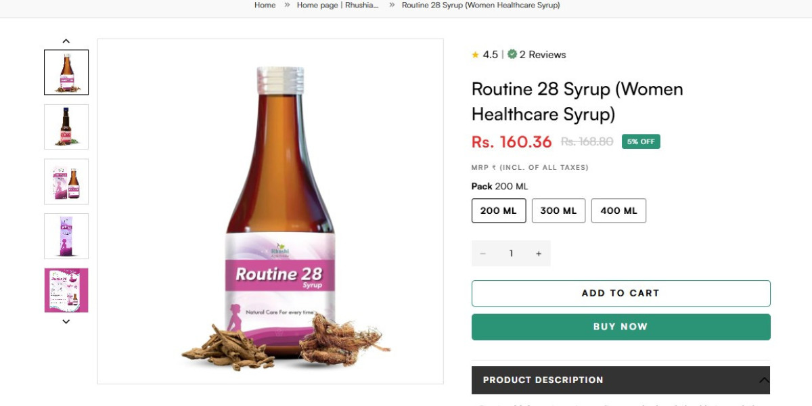This screenshot has width=812, height=406.
Task: Click the quantity number input field
Action: (511, 253)
